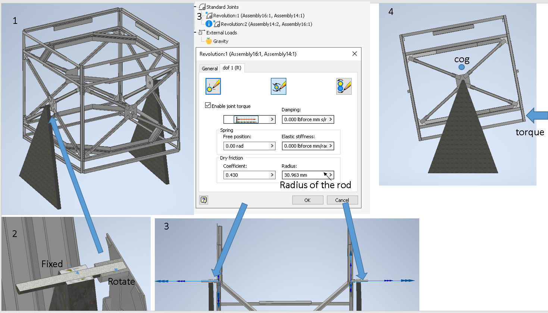548x313 pixels.
Task: Open the Help question mark button
Action: coord(203,200)
